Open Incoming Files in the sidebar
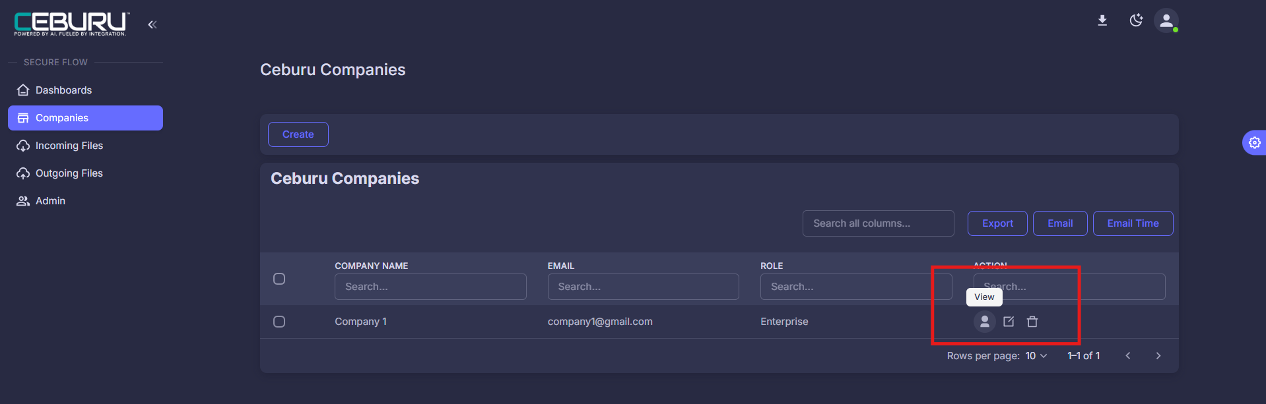Viewport: 1266px width, 404px height. click(x=85, y=146)
